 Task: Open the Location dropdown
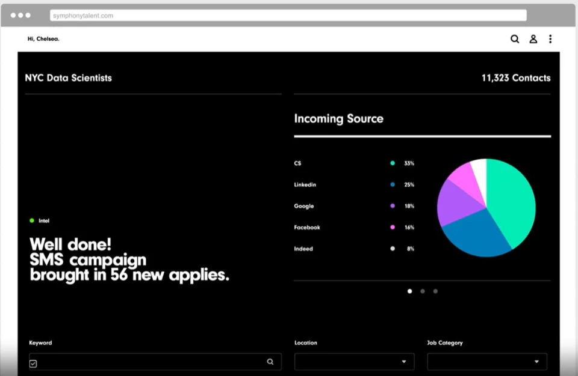[x=354, y=362]
